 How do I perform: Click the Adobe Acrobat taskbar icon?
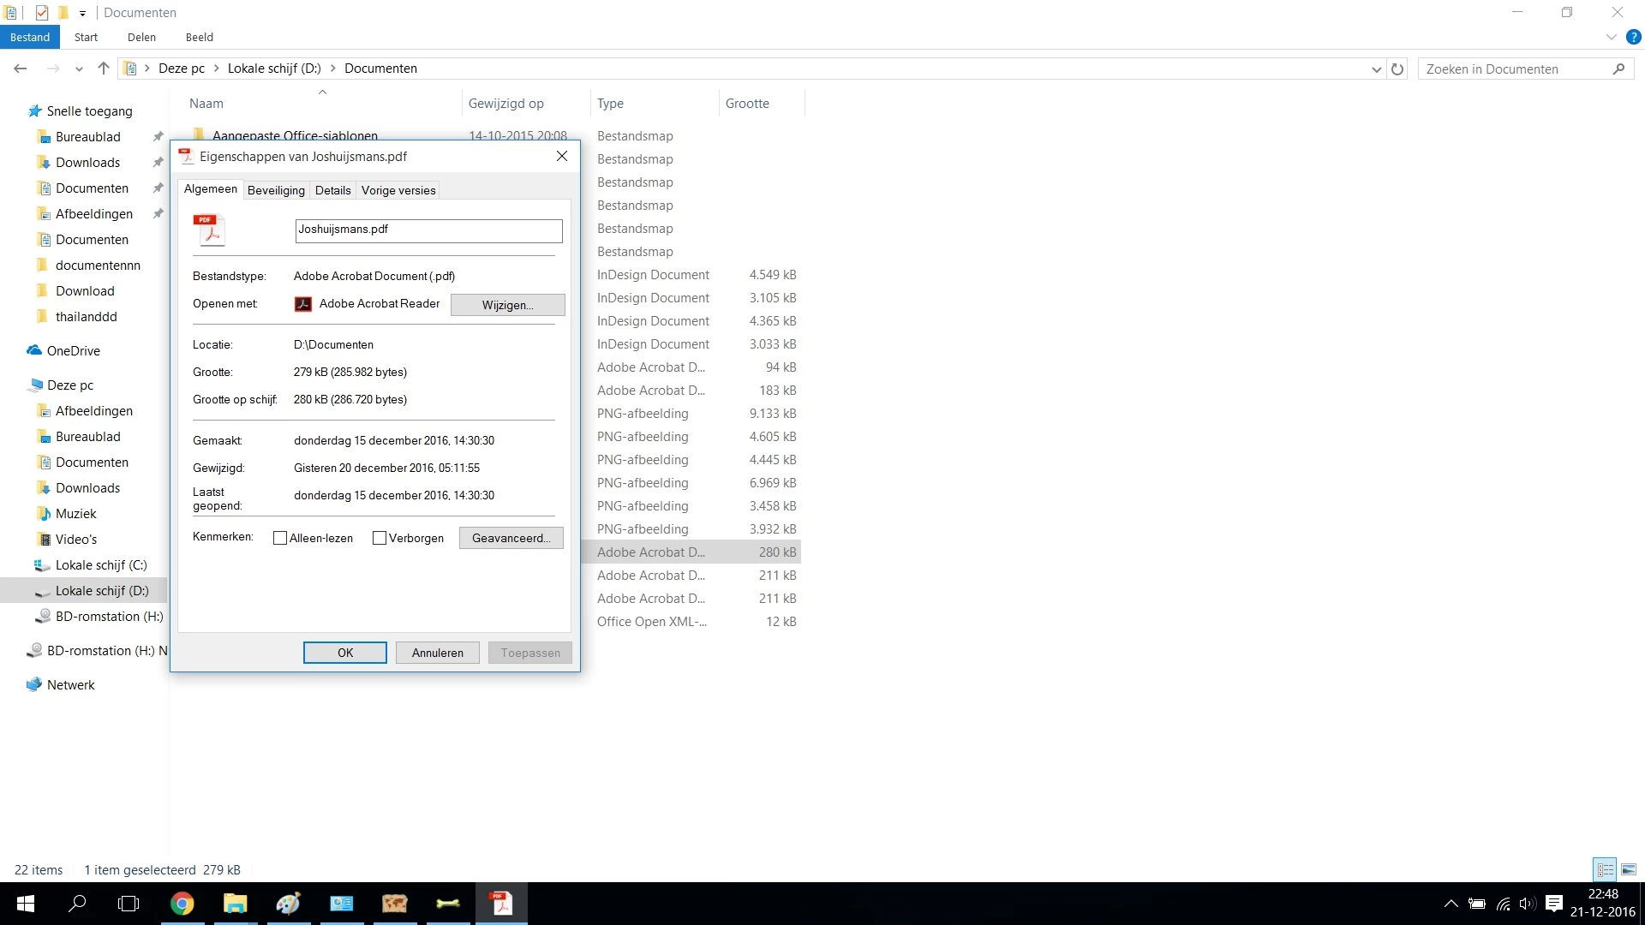(501, 904)
